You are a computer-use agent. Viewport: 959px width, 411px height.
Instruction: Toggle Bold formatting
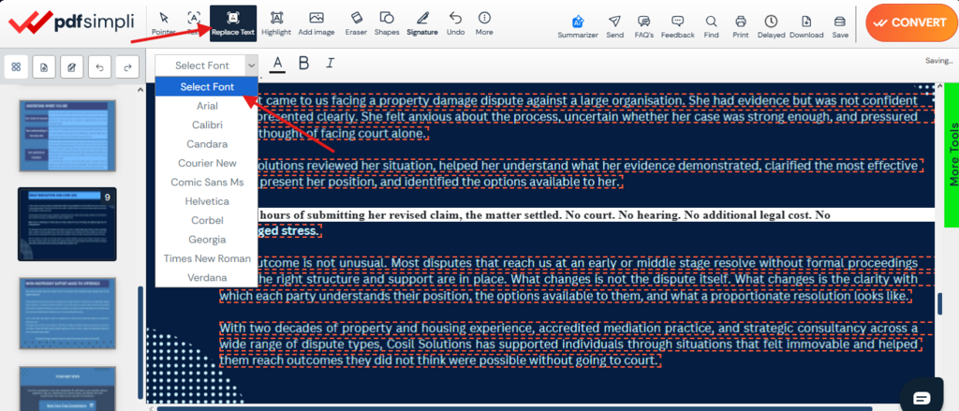point(304,63)
